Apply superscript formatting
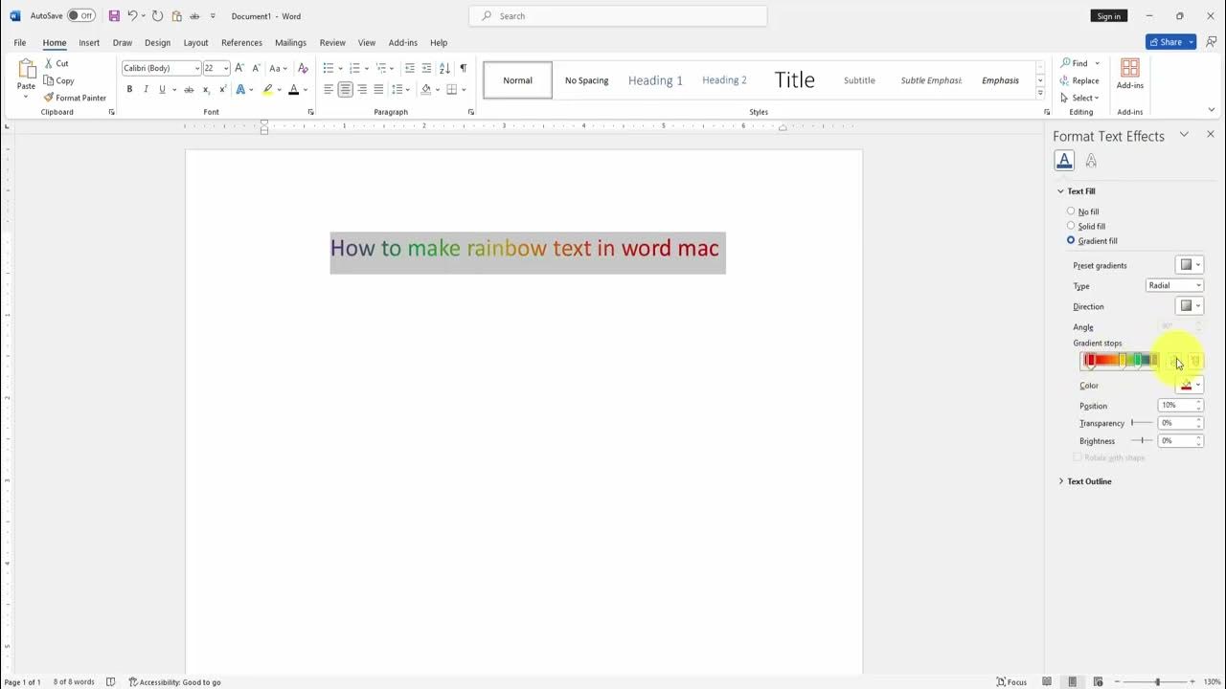The width and height of the screenshot is (1226, 689). pos(222,89)
